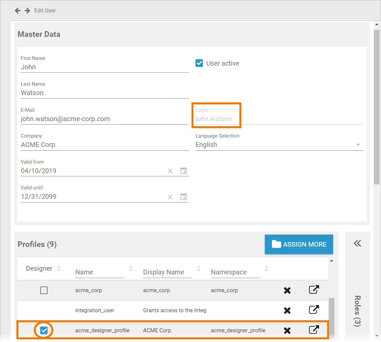Click the E-Mail input field
The height and width of the screenshot is (342, 381).
tap(104, 119)
